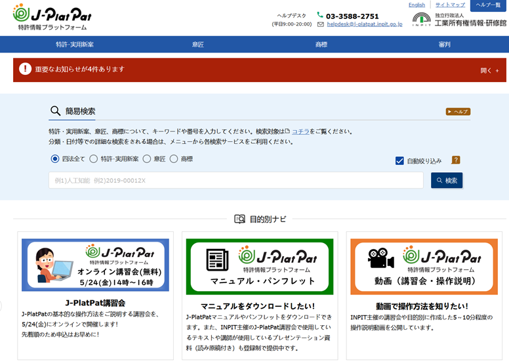Click the J-PlatPat logo in the header
This screenshot has width=509, height=364.
coord(52,17)
